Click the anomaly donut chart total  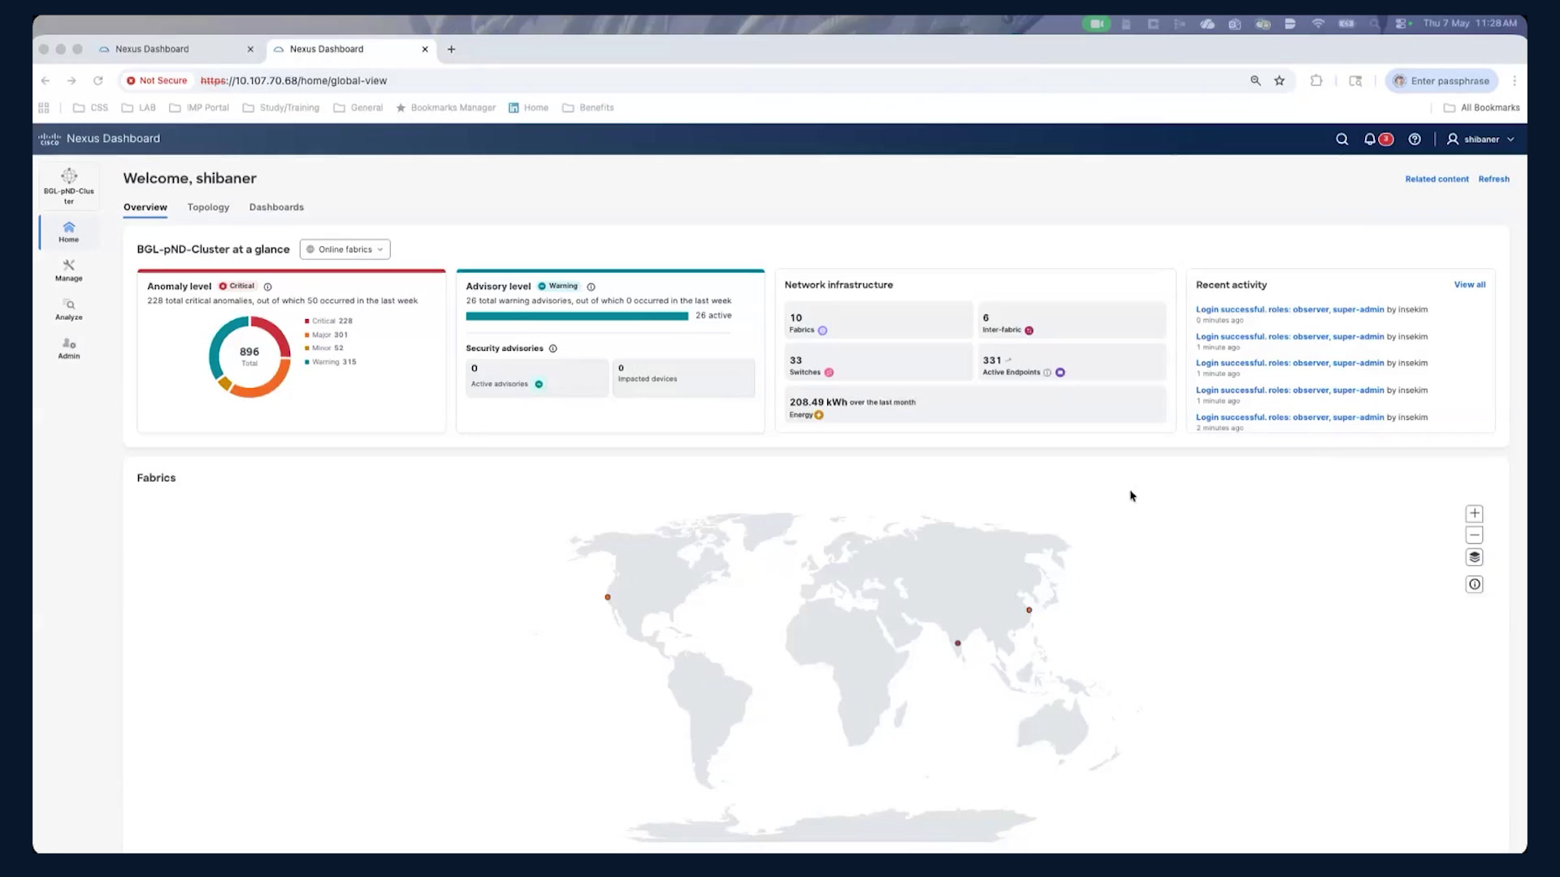(x=249, y=356)
